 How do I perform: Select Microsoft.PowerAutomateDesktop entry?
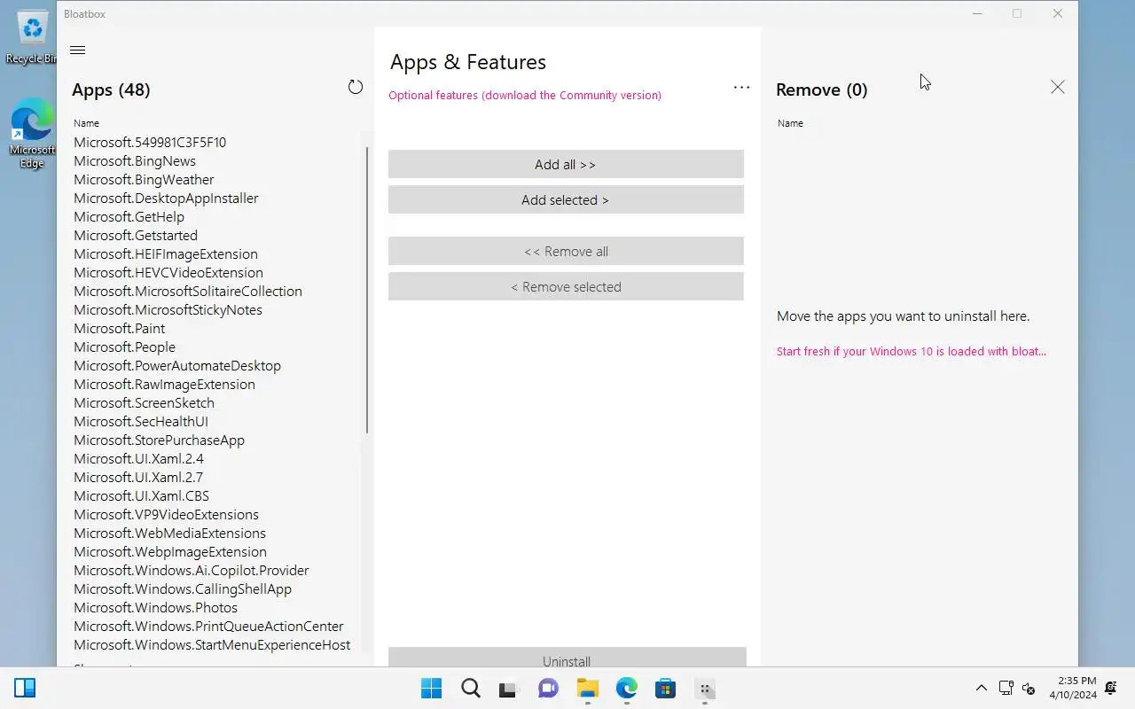[177, 365]
